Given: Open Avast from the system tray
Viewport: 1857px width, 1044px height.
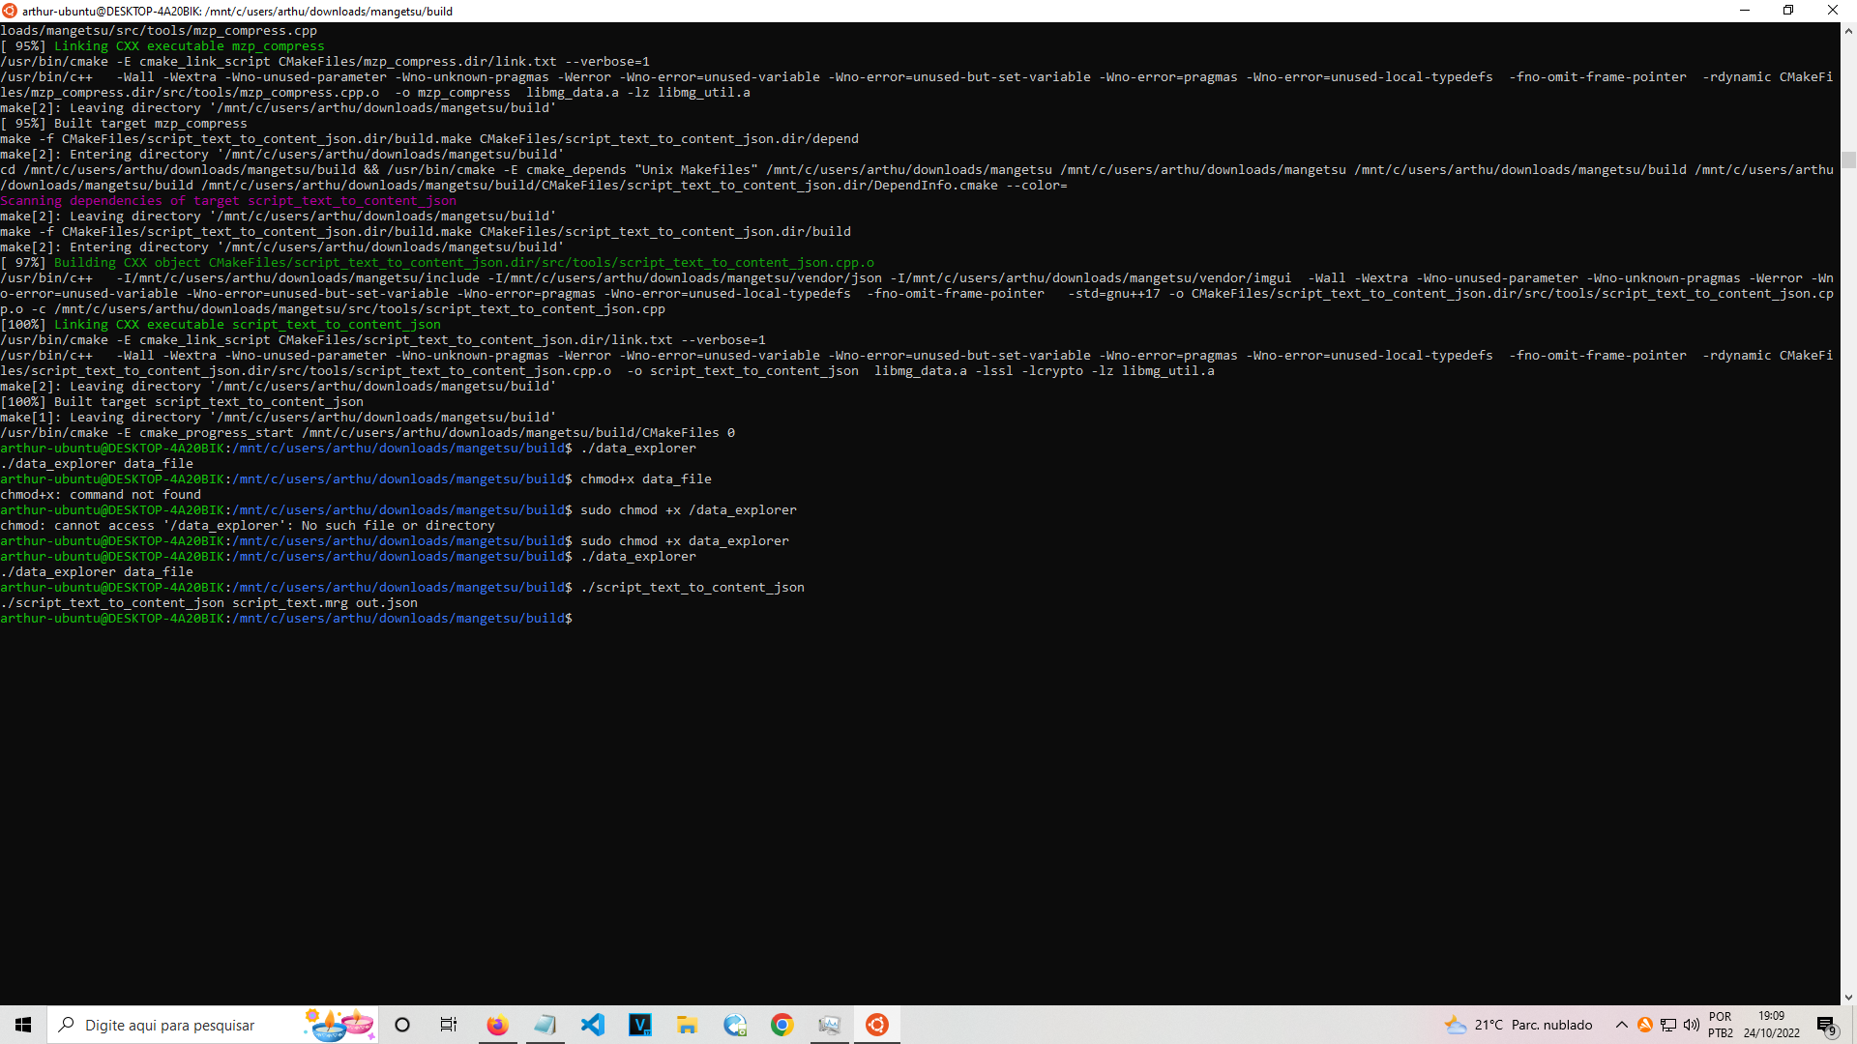Looking at the screenshot, I should point(1646,1025).
